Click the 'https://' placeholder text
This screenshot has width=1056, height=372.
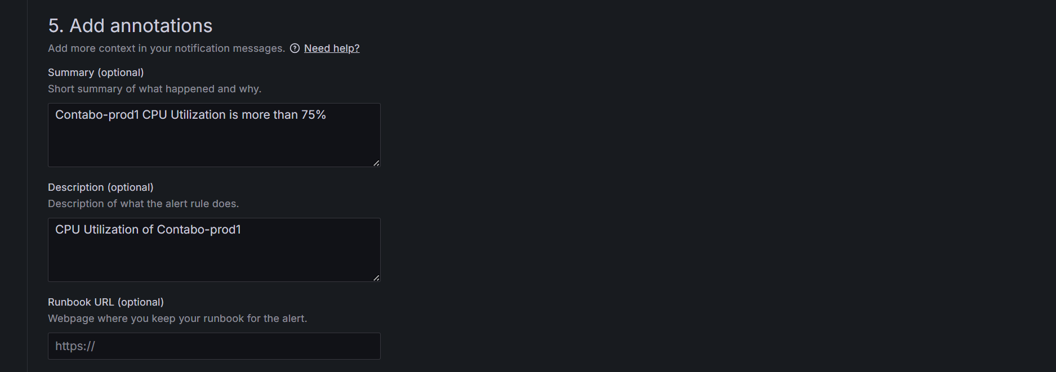coord(75,346)
